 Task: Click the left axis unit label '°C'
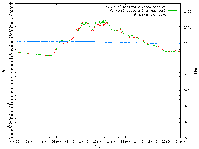click(x=4, y=71)
